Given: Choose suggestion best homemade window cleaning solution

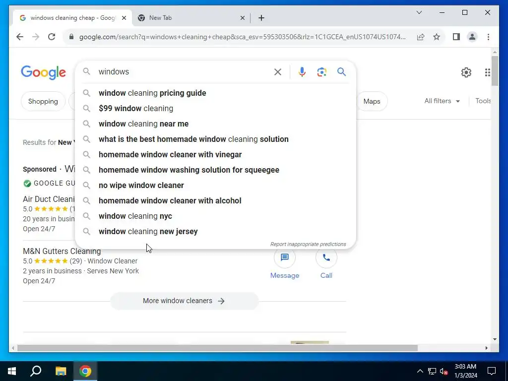Looking at the screenshot, I should click(x=215, y=139).
